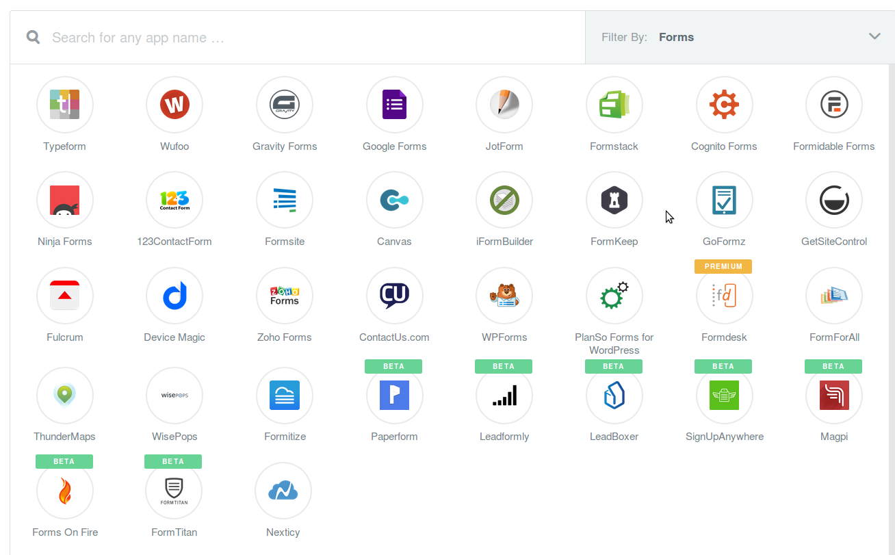
Task: Open the Leadformly signal-bars icon
Action: (504, 395)
